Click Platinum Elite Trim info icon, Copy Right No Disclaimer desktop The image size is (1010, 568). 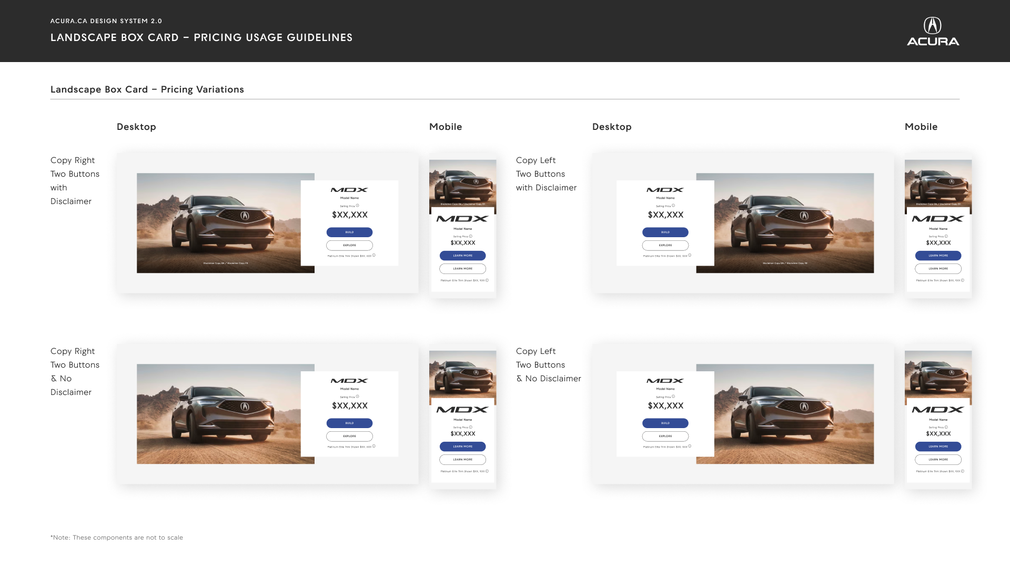[x=374, y=446]
